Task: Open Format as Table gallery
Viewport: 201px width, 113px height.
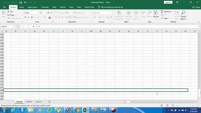Action: coord(128,15)
